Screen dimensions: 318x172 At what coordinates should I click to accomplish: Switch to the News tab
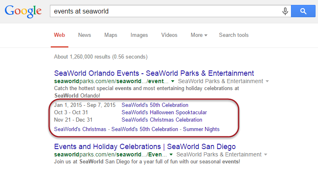(84, 35)
